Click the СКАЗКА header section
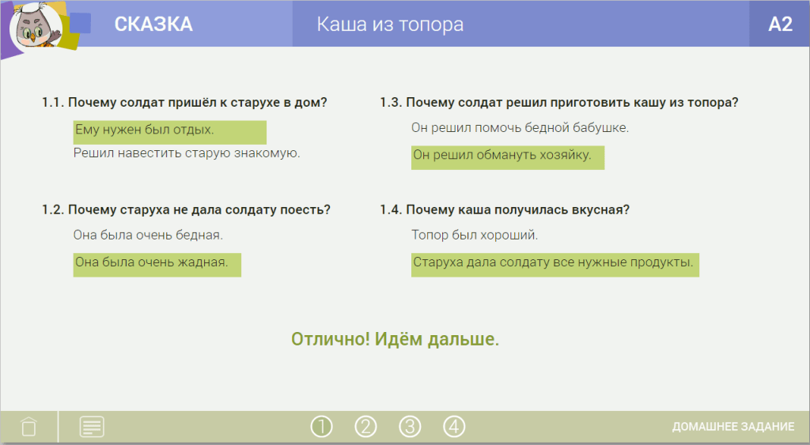The image size is (810, 445). tap(153, 25)
